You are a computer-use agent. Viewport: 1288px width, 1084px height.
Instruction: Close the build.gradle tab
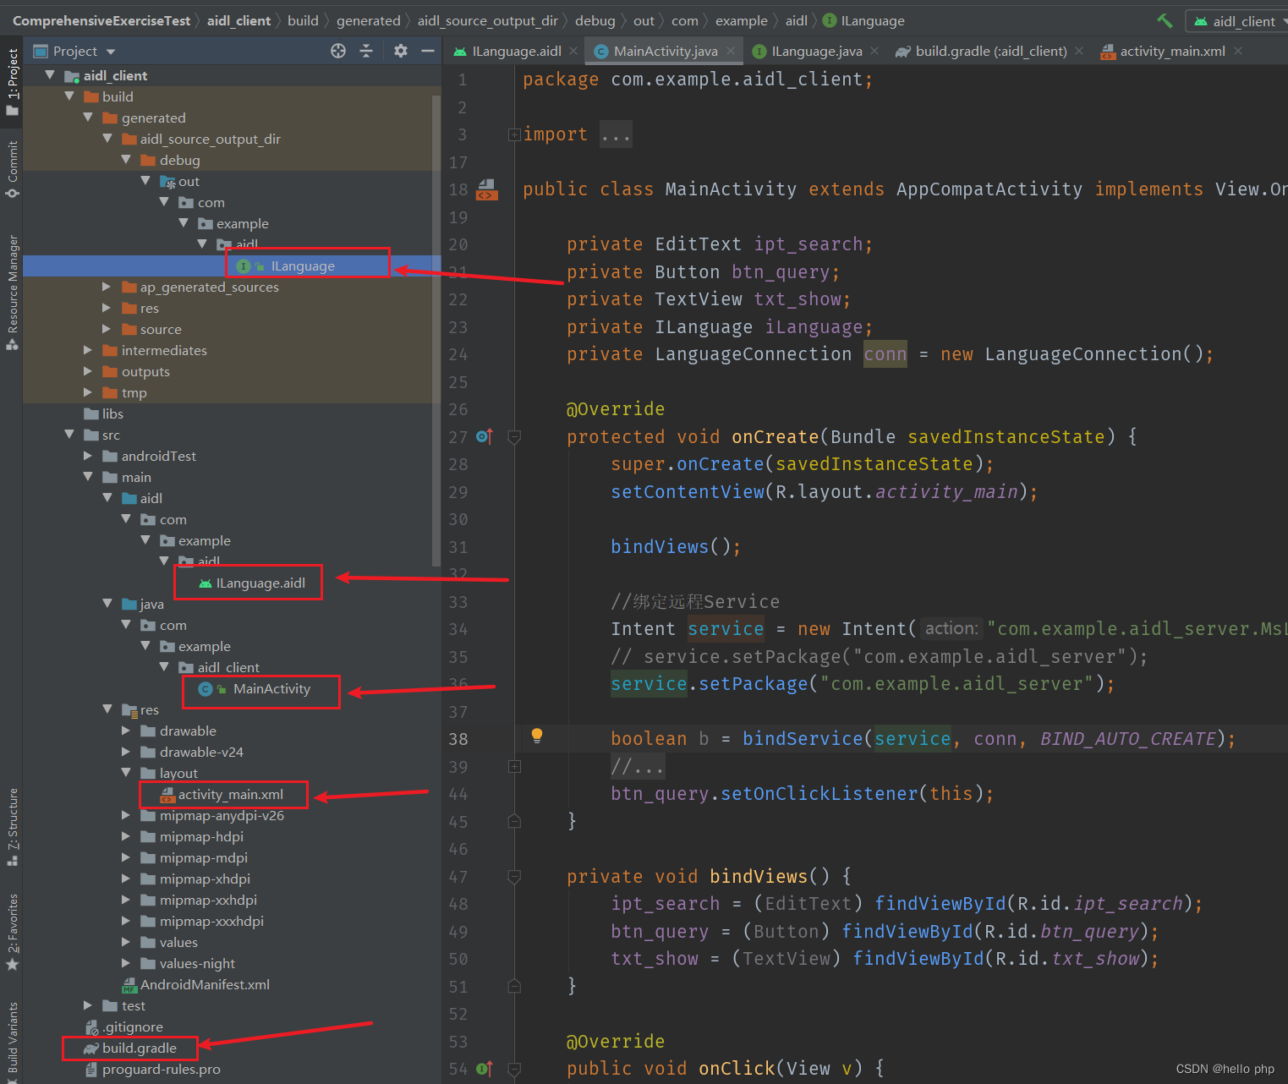click(x=1079, y=52)
